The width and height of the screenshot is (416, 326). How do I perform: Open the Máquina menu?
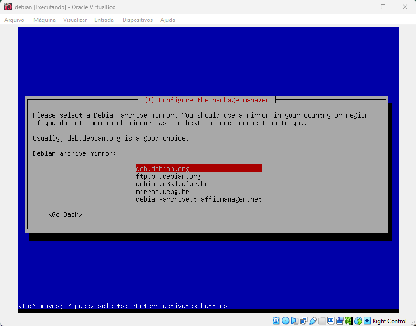44,20
